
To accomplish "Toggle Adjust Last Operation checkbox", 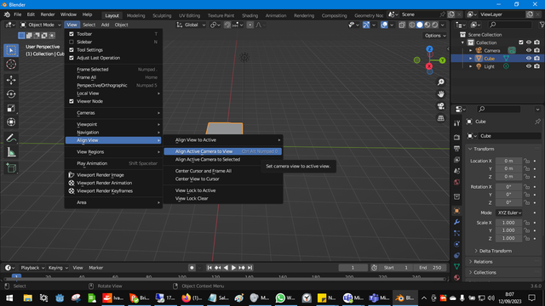I will point(72,58).
